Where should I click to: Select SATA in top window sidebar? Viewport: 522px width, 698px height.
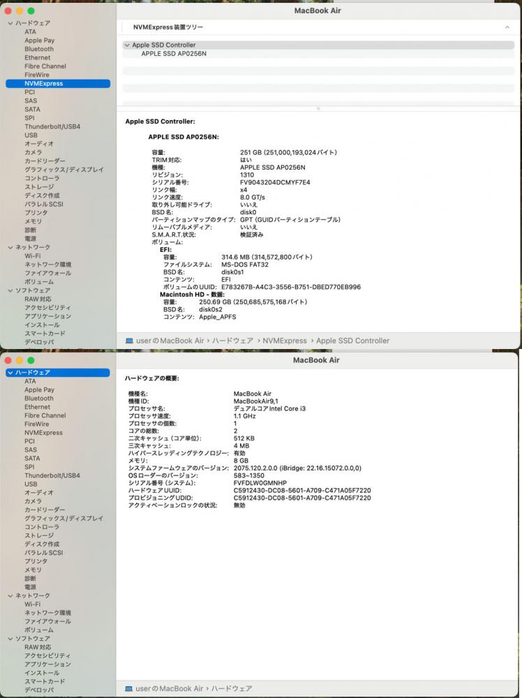[x=33, y=110]
